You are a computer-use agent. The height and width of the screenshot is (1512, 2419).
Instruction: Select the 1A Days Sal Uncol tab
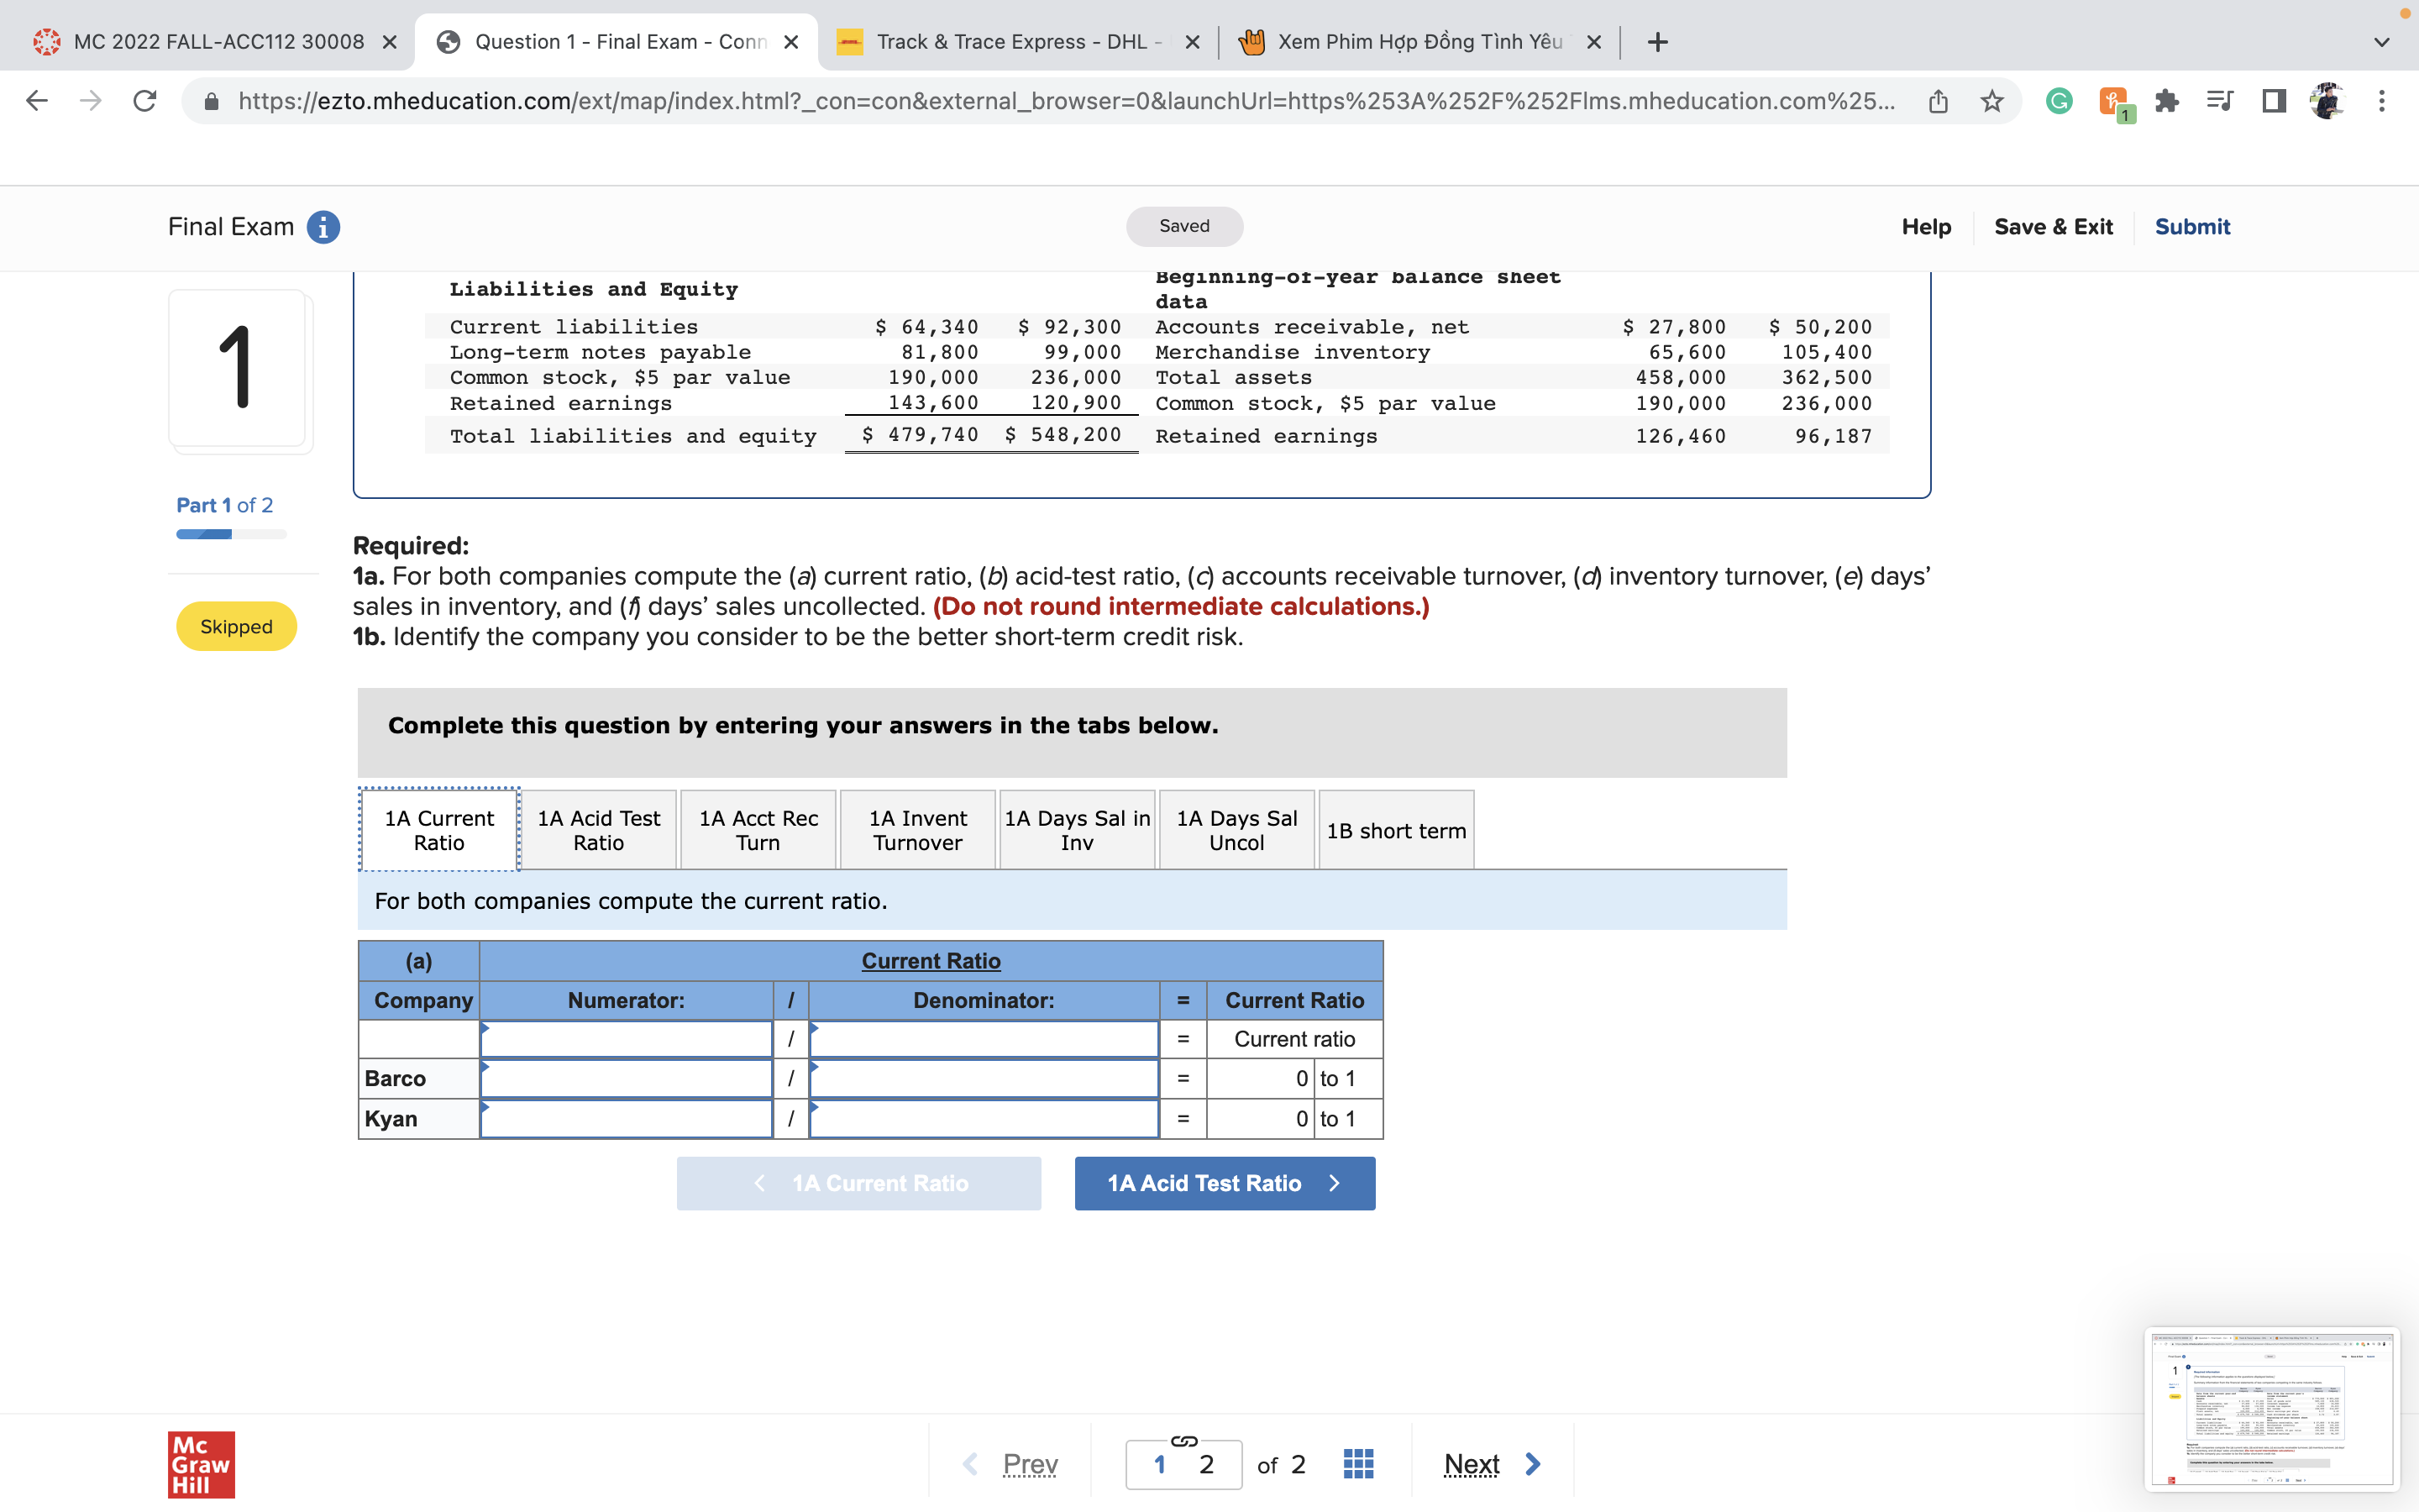point(1236,829)
